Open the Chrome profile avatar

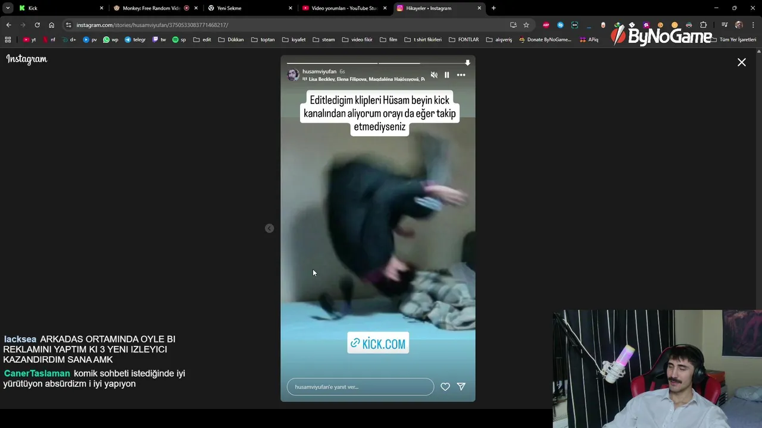tap(739, 25)
